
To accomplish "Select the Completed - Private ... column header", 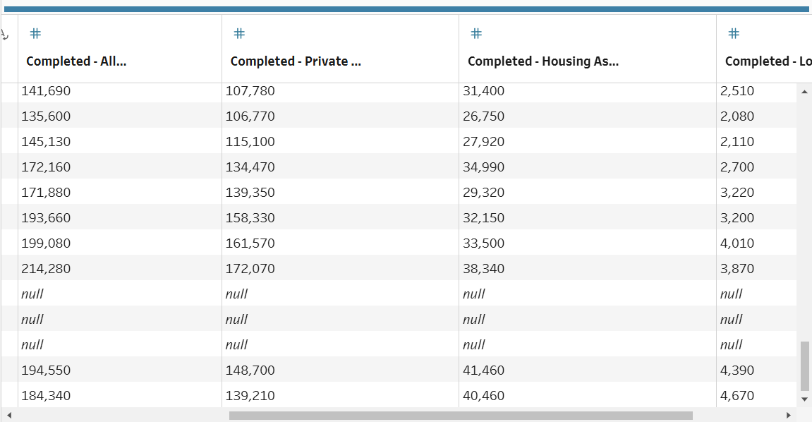I will click(296, 61).
